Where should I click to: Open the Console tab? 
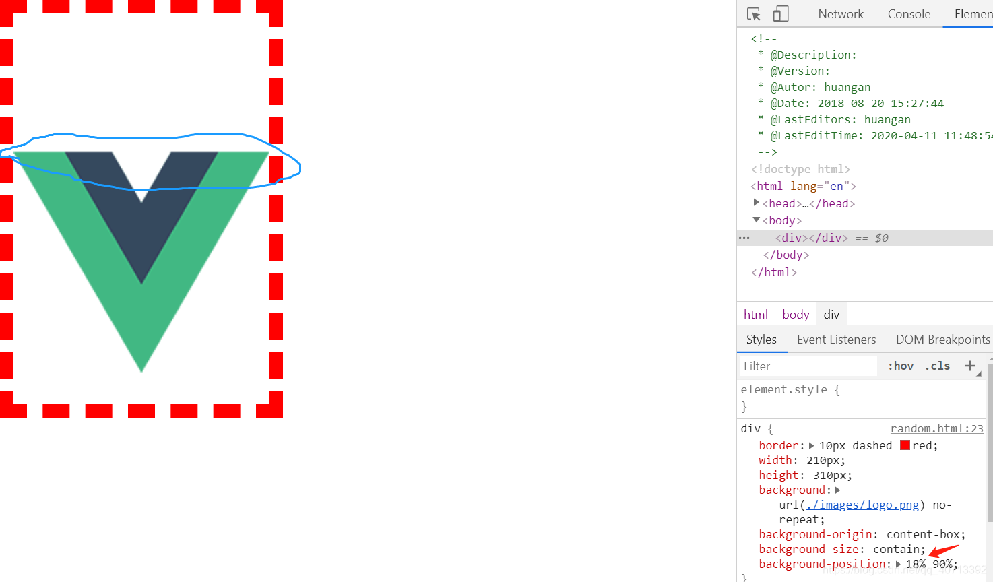point(909,14)
